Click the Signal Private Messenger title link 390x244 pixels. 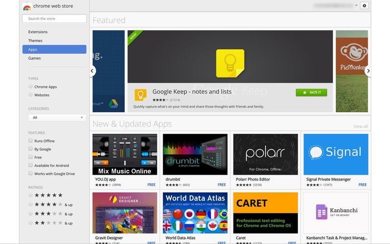click(x=328, y=179)
